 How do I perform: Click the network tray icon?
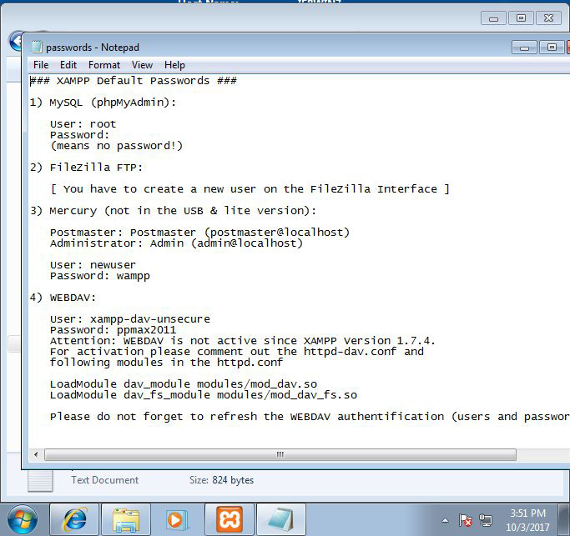[486, 520]
